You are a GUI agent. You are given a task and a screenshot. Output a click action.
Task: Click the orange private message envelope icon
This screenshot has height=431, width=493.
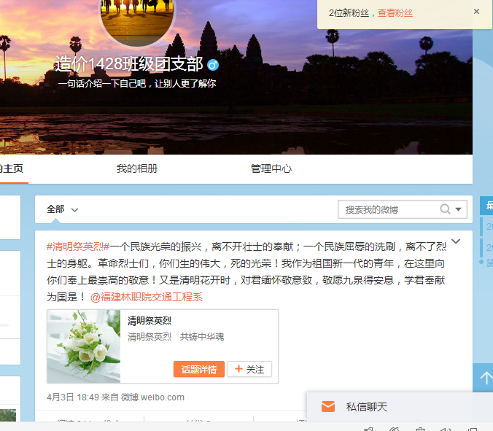click(328, 407)
